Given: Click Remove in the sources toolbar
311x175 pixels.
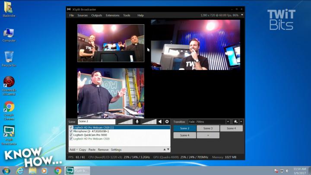Looking at the screenshot, I should pyautogui.click(x=103, y=150).
